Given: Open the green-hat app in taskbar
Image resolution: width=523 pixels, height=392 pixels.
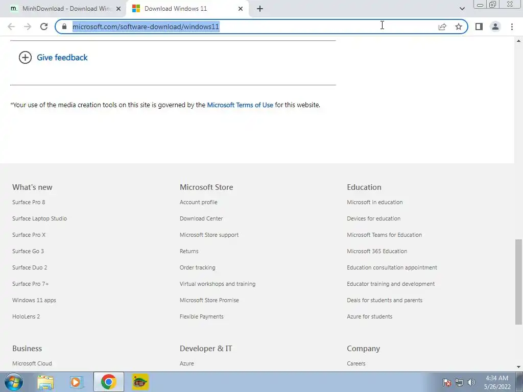Looking at the screenshot, I should pyautogui.click(x=140, y=382).
